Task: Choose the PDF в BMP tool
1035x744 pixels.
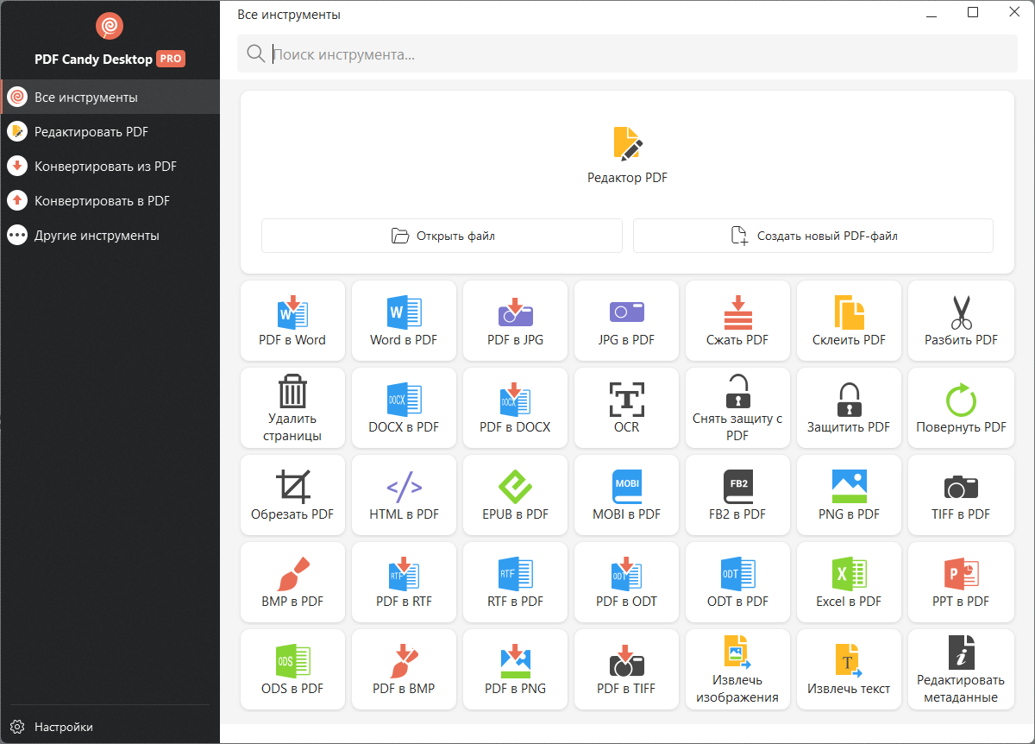Action: [x=404, y=669]
